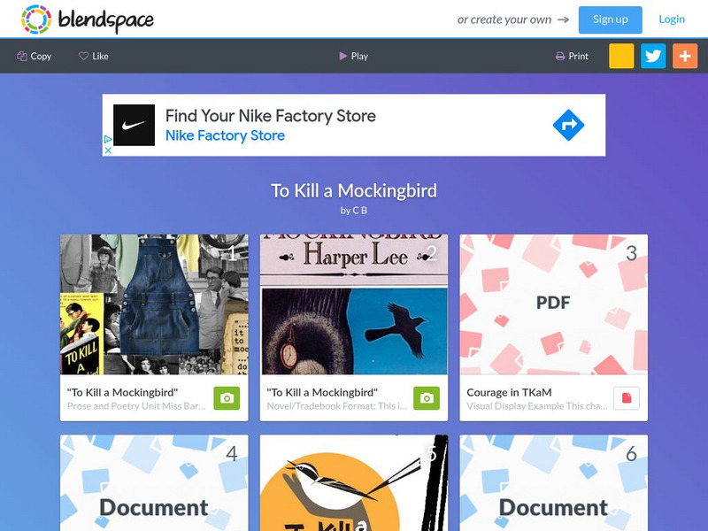Image resolution: width=708 pixels, height=531 pixels.
Task: Click the blue directions arrow in the Nike ad
Action: pyautogui.click(x=568, y=125)
